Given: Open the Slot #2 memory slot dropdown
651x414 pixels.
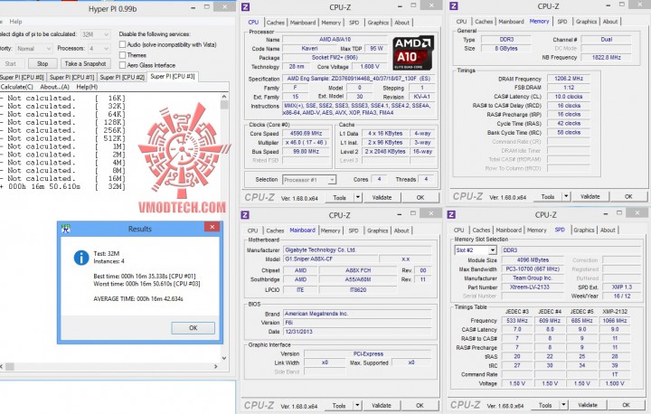Looking at the screenshot, I should click(x=476, y=250).
